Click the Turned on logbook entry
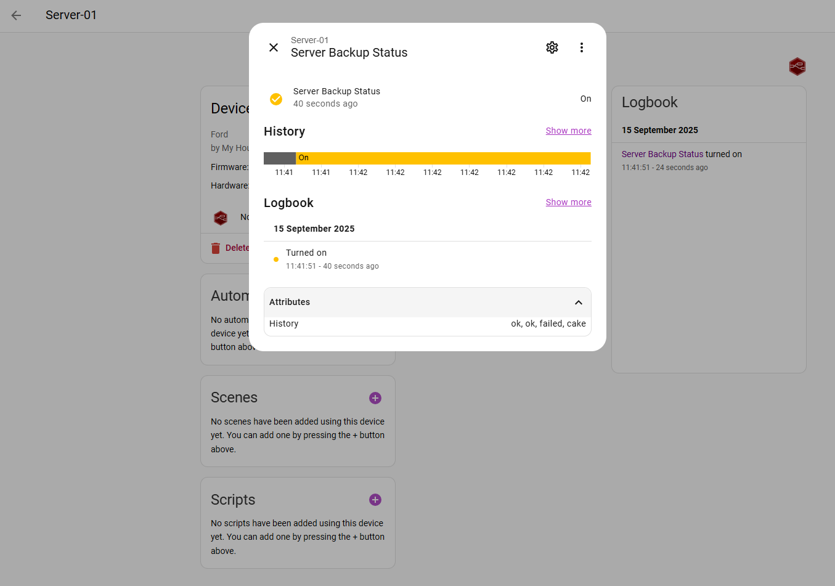 [428, 259]
